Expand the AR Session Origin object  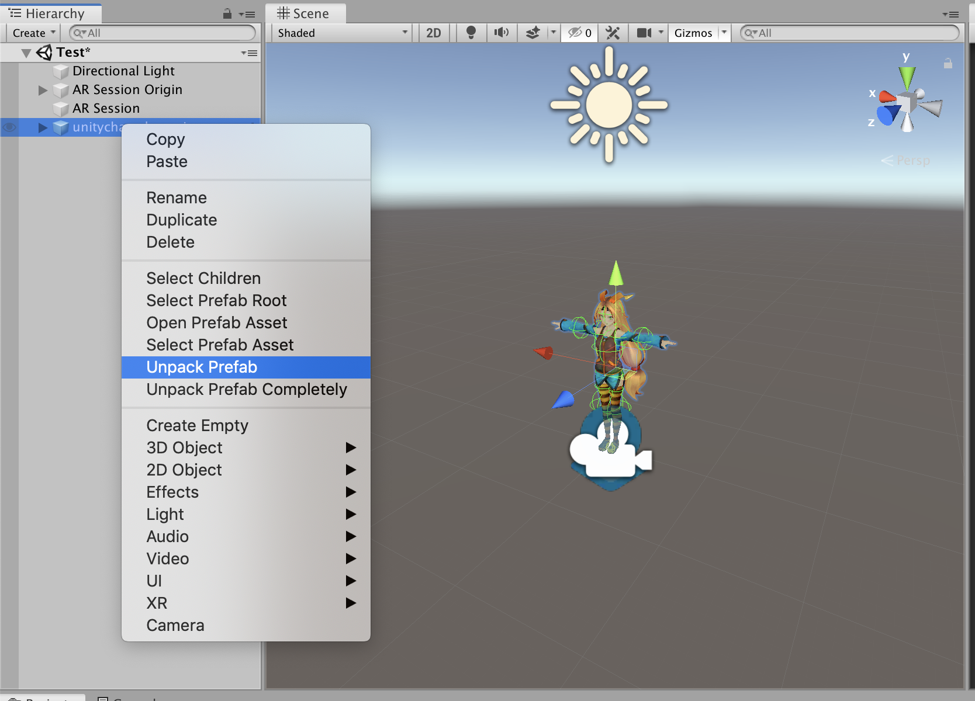point(42,90)
